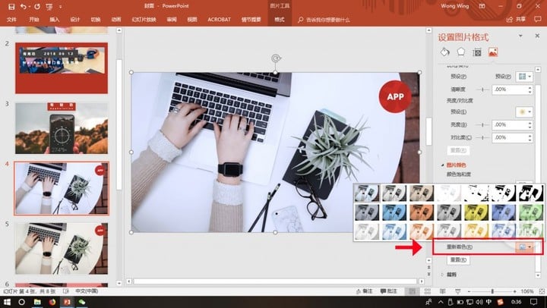Switch to the 动画 (Animations) ribbon tab
Image resolution: width=547 pixels, height=308 pixels.
point(116,20)
